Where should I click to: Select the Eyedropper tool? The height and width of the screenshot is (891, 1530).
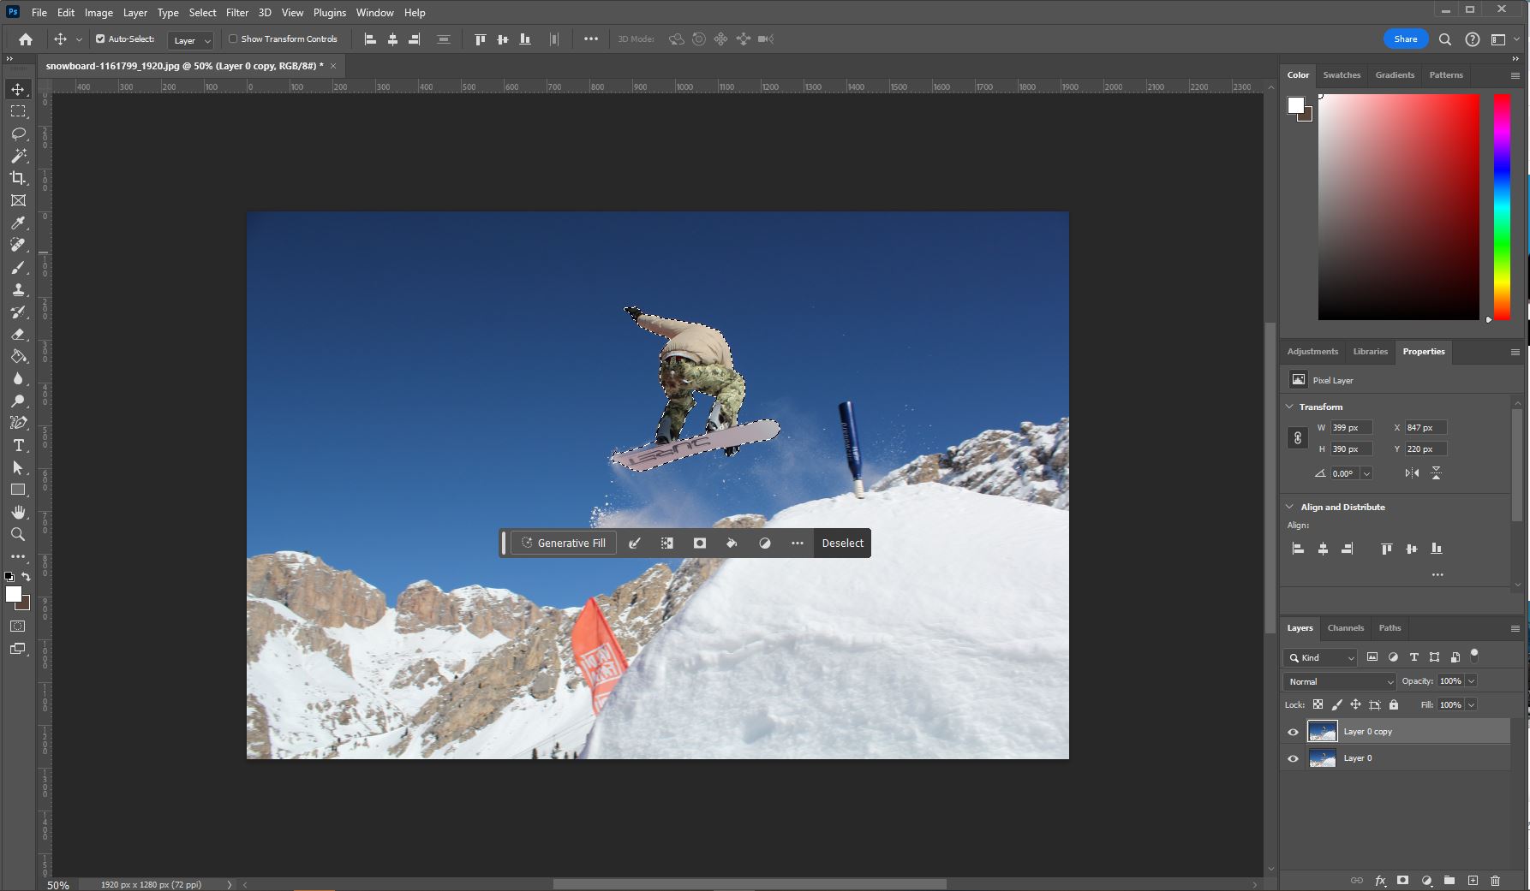point(18,223)
